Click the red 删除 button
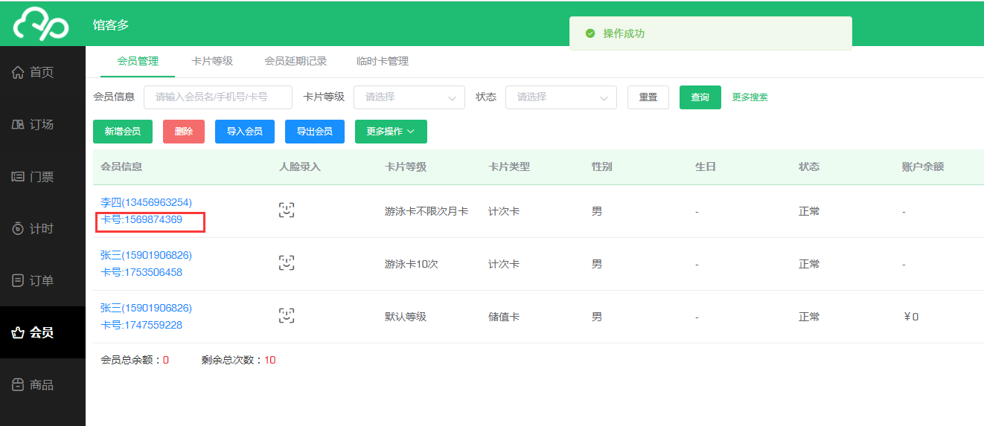 click(184, 132)
